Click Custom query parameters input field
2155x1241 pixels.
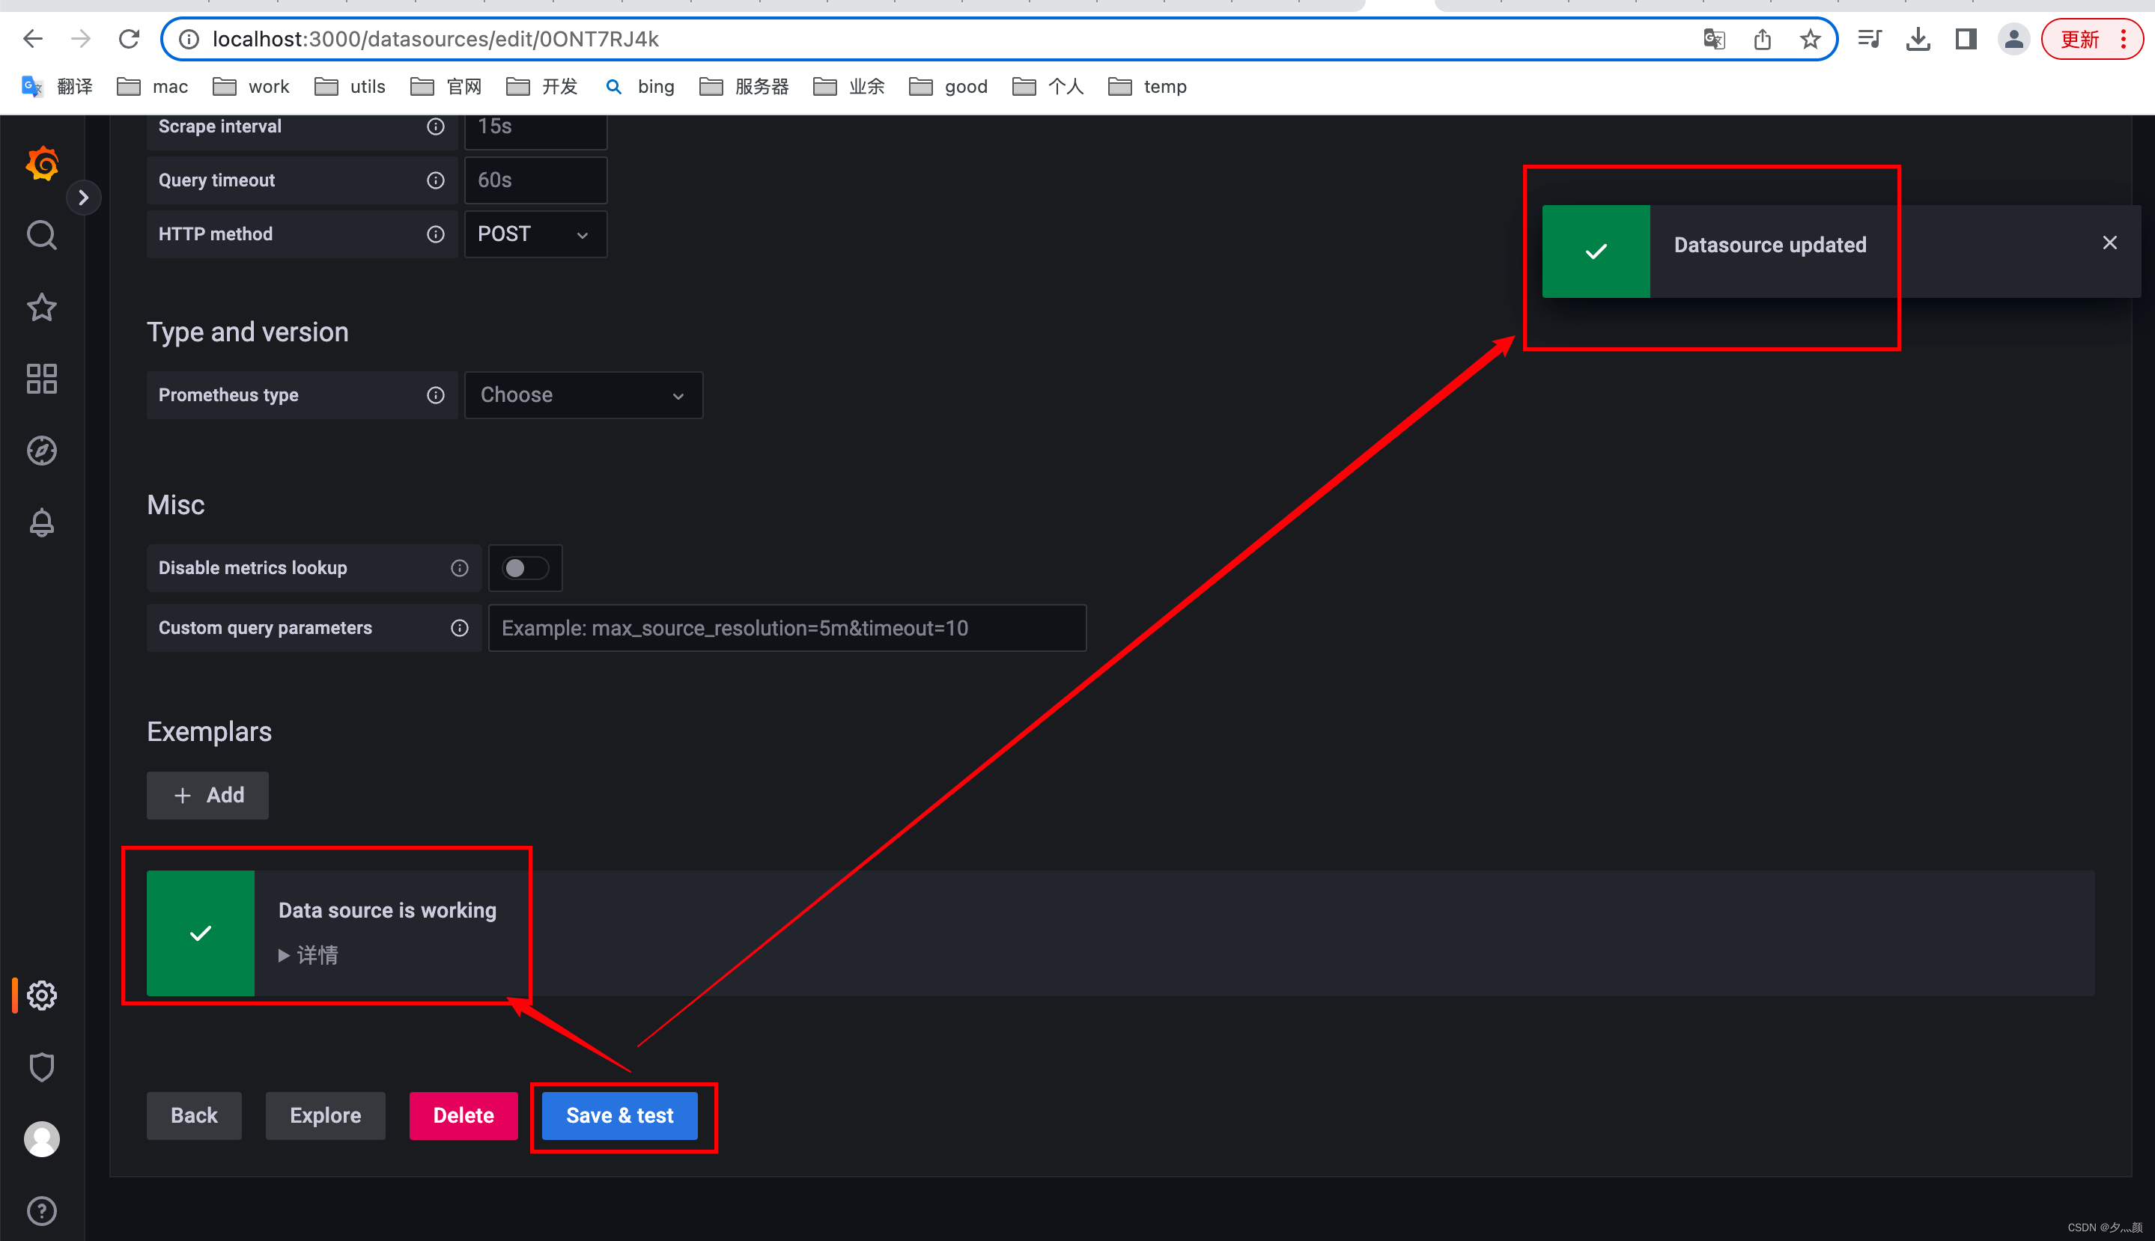pos(785,627)
